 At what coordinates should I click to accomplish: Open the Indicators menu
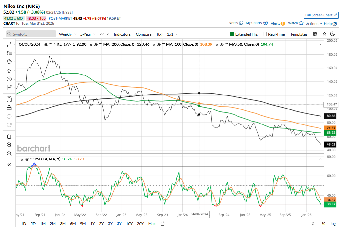click(122, 34)
